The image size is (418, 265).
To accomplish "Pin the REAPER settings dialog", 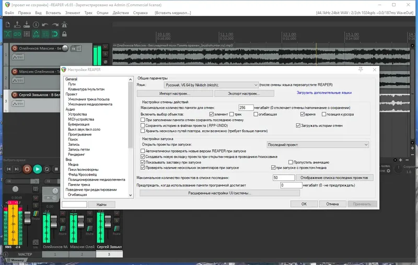I will [361, 70].
